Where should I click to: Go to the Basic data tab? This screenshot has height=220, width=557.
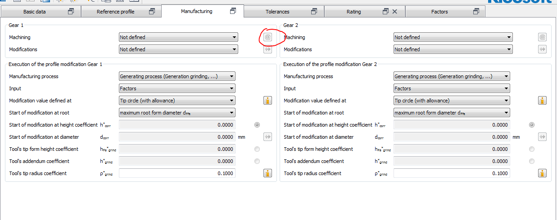tap(35, 12)
